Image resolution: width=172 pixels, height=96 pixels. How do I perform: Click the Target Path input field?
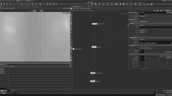coord(155,43)
